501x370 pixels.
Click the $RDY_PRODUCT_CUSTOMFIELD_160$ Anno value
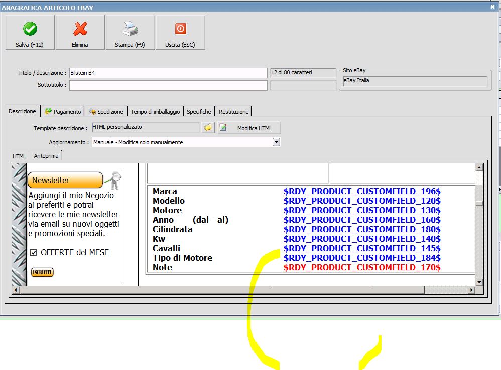tap(362, 220)
